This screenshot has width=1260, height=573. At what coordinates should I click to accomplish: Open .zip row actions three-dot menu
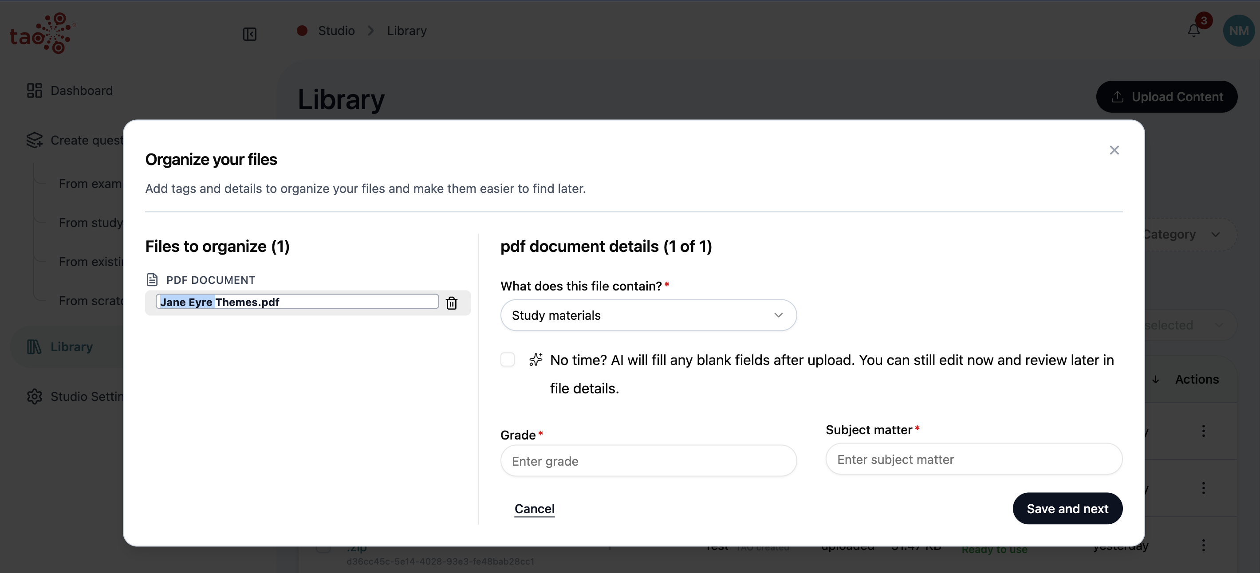tap(1203, 545)
